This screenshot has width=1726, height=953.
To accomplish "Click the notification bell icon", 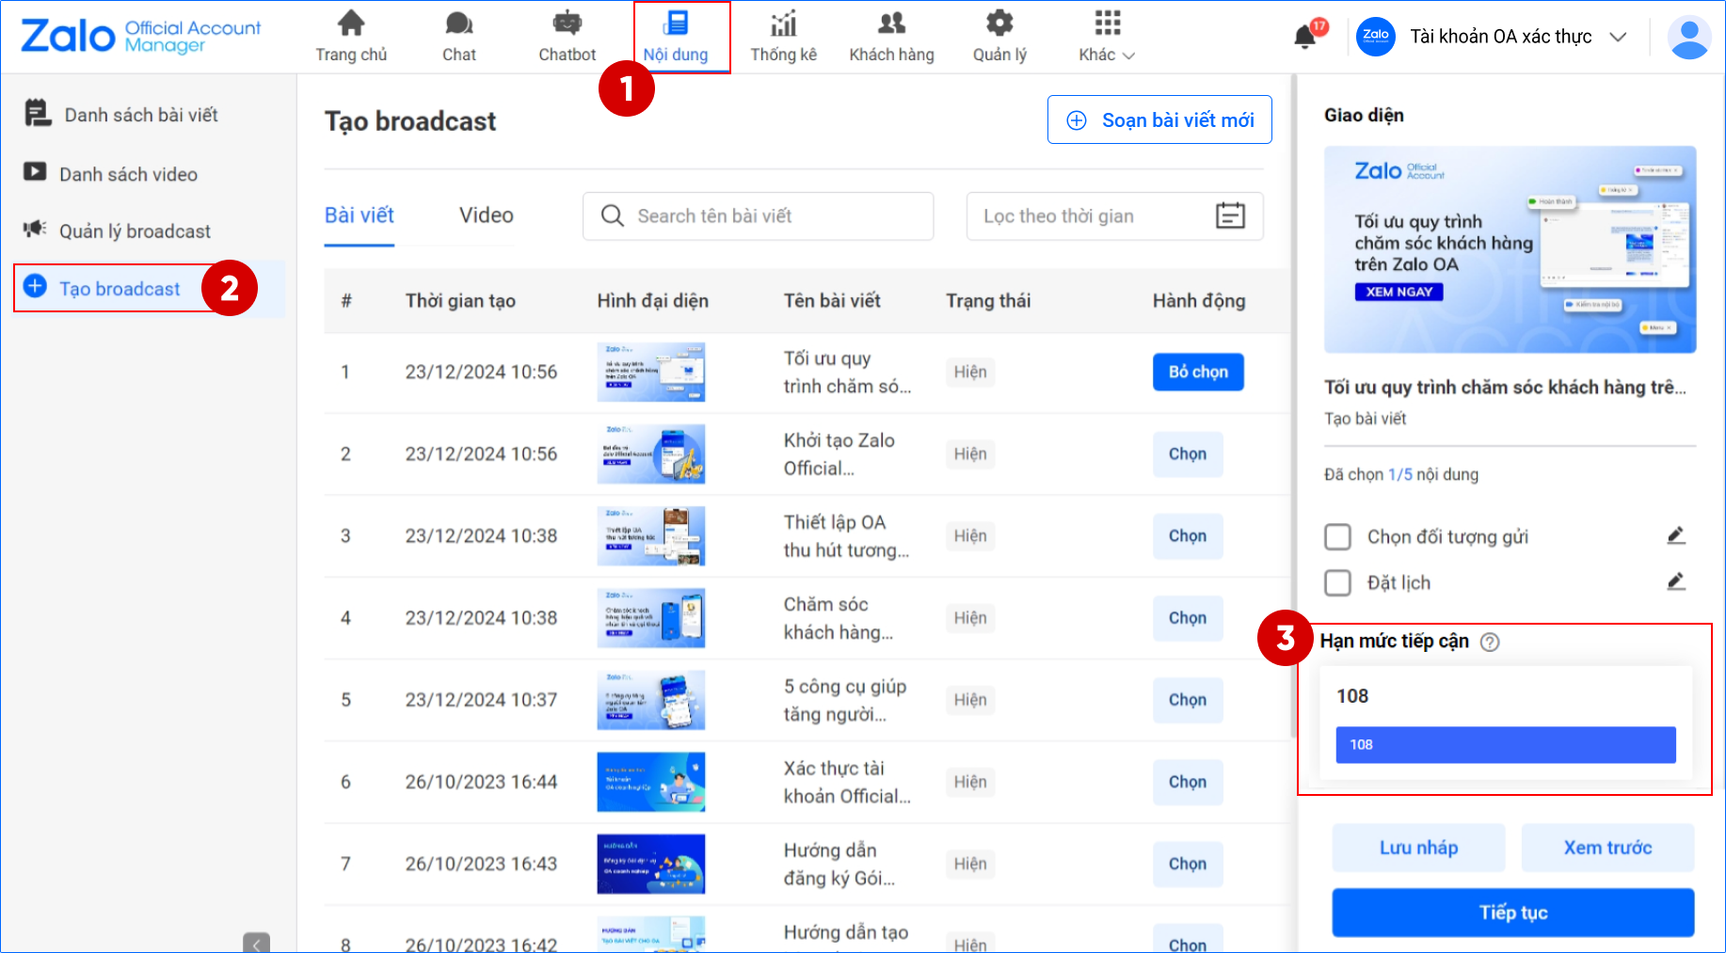I will [x=1305, y=37].
